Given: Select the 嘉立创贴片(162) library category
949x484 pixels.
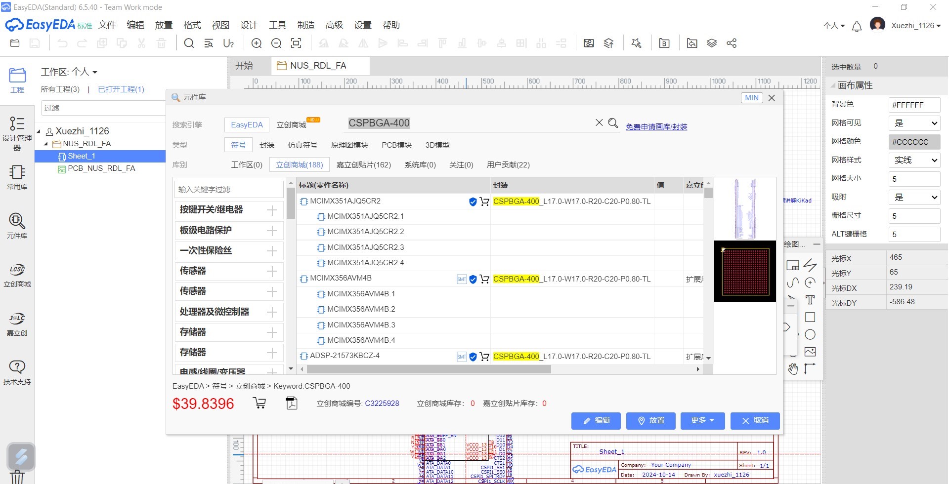Looking at the screenshot, I should point(363,165).
